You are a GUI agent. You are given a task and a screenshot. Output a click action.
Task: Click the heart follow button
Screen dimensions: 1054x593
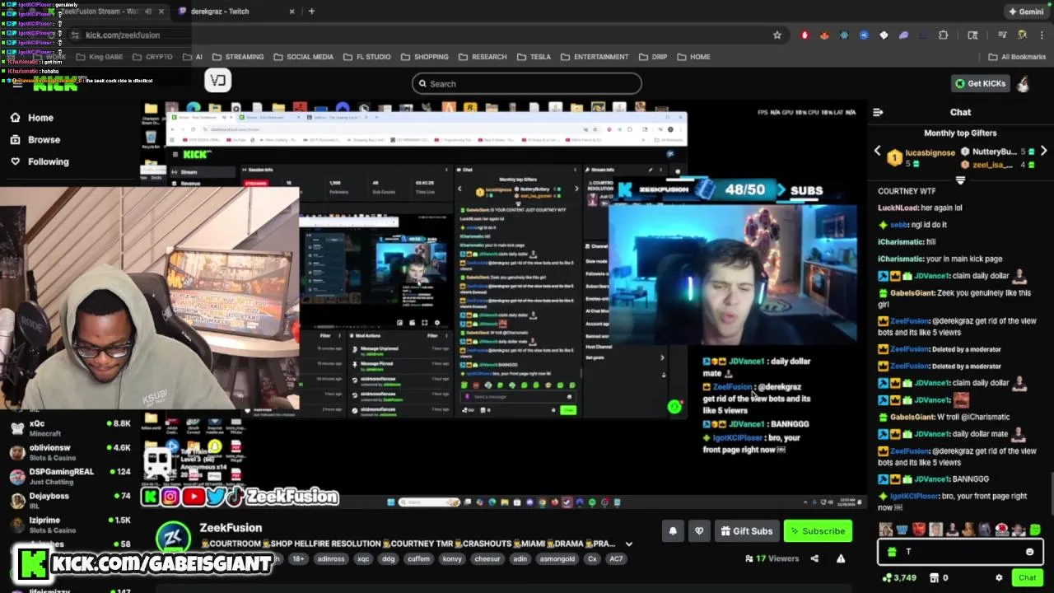(x=699, y=531)
